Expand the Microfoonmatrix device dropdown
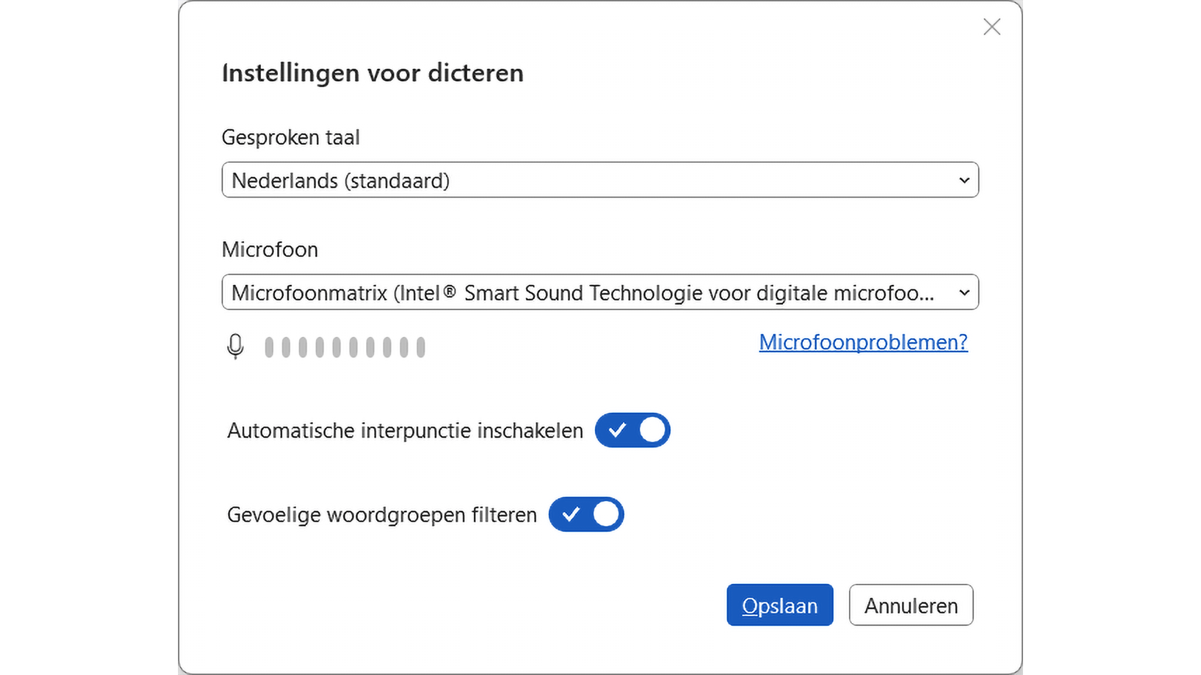The width and height of the screenshot is (1201, 675). (599, 293)
